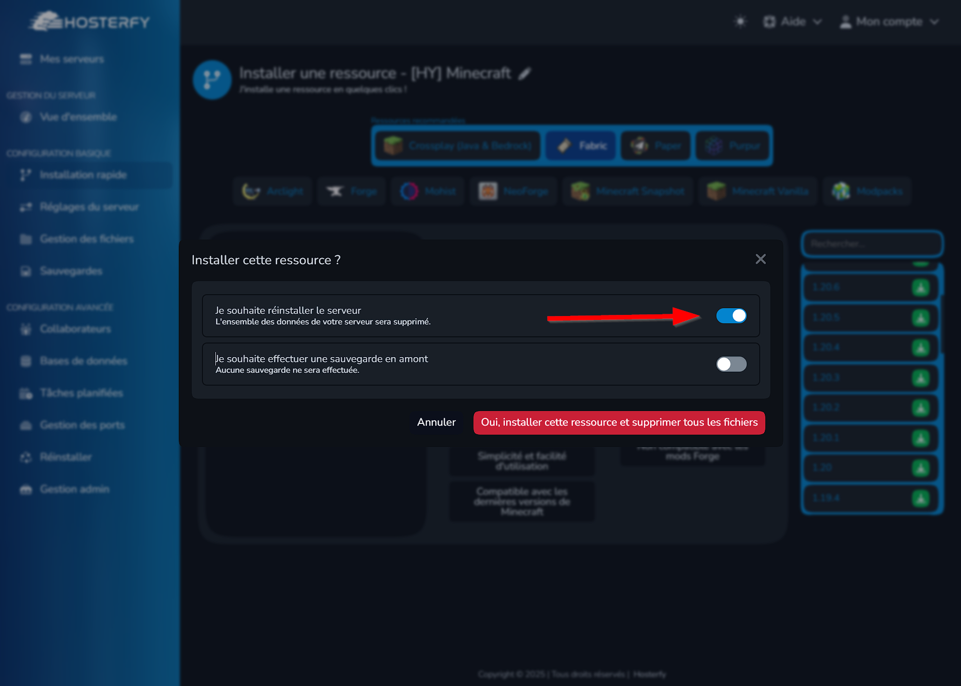Select the Paper resource tab

[656, 146]
